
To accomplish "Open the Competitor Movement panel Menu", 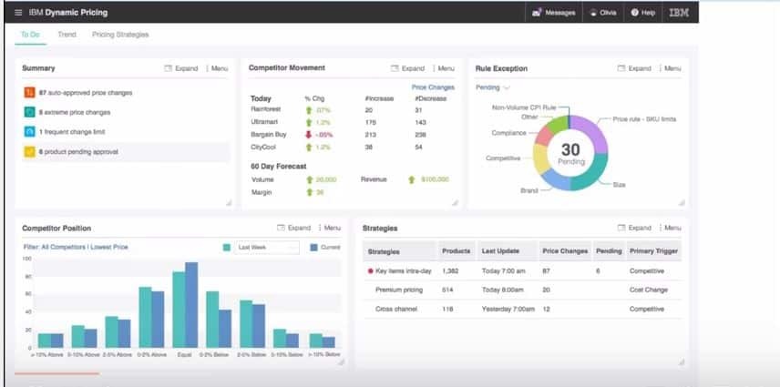I will pyautogui.click(x=443, y=68).
